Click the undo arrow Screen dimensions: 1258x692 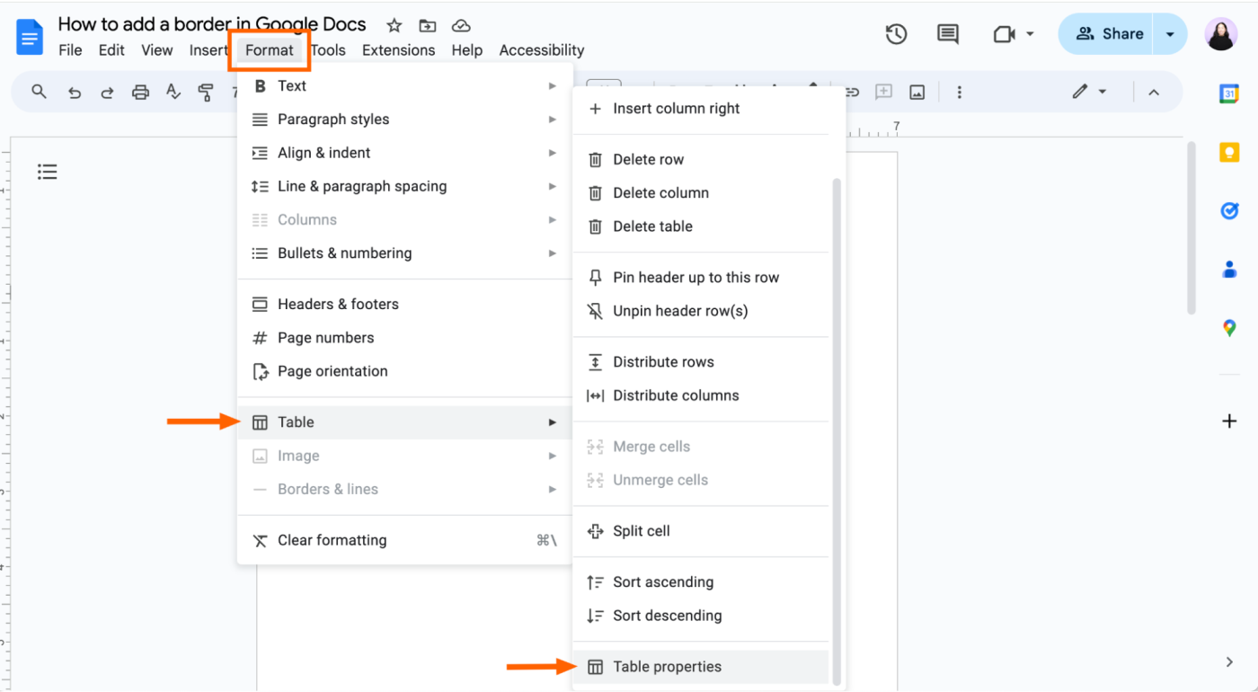click(75, 92)
